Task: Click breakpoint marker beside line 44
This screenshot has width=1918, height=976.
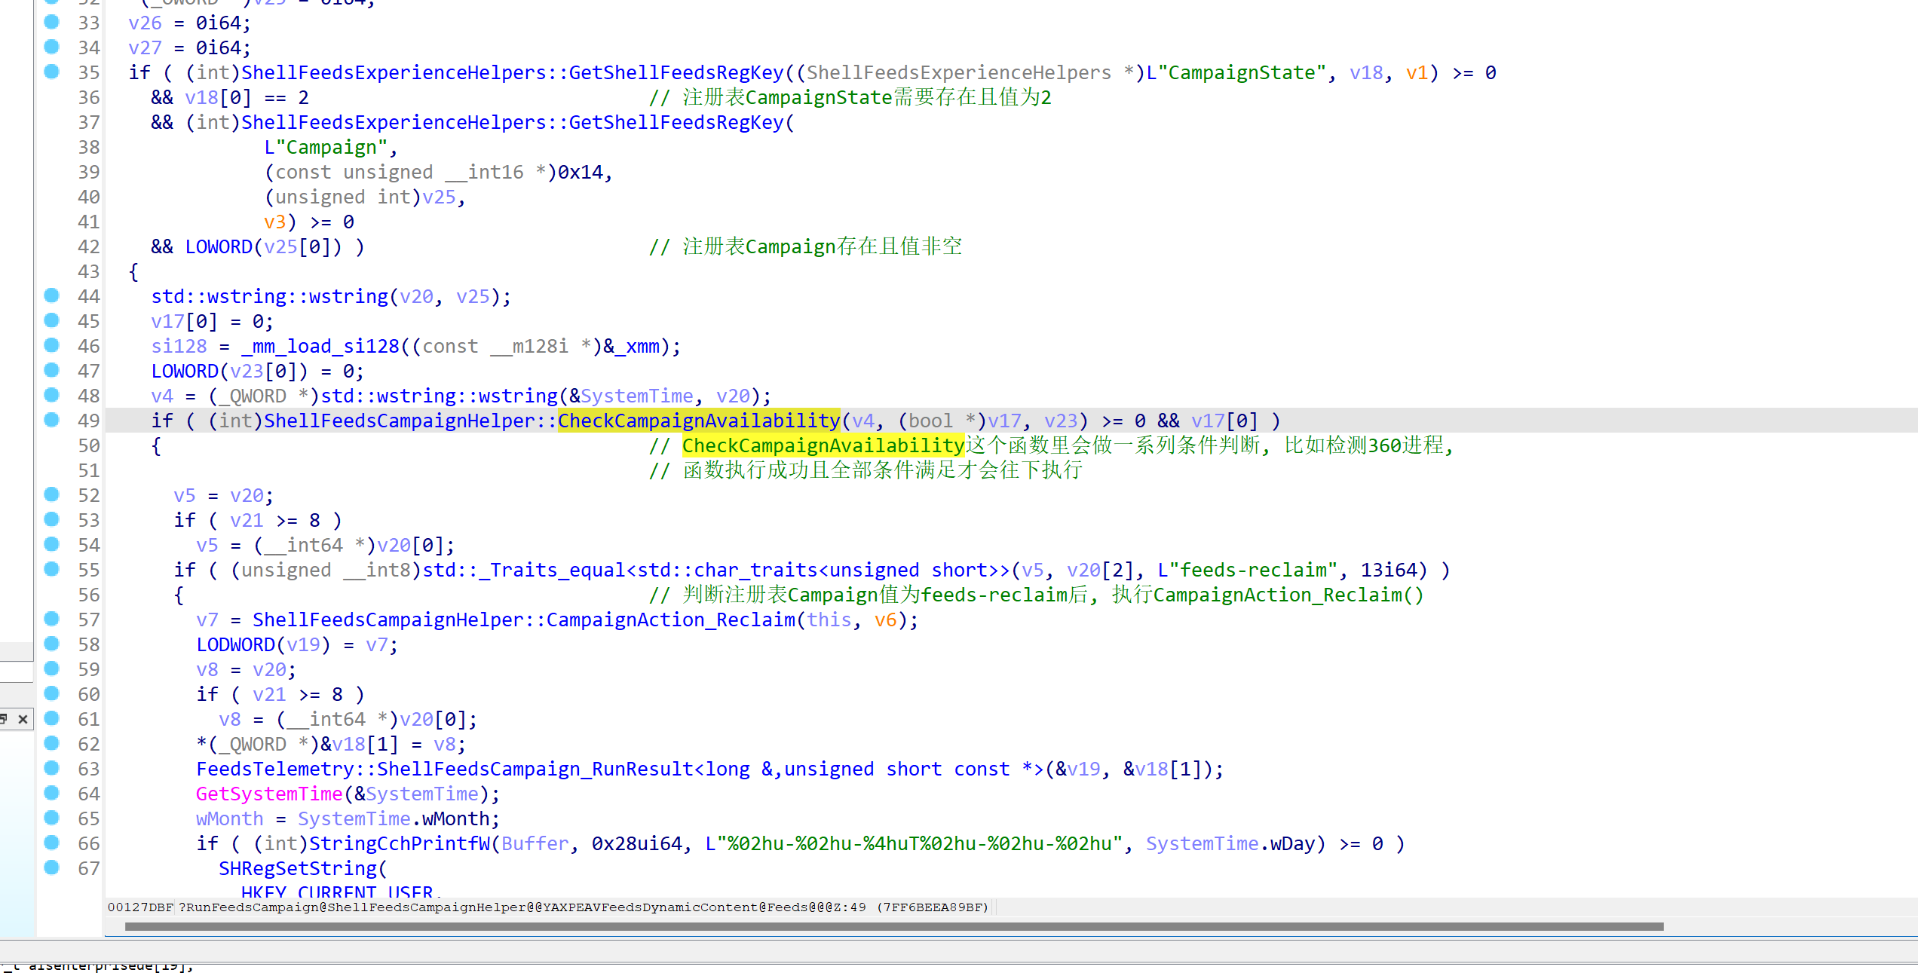Action: click(x=51, y=295)
